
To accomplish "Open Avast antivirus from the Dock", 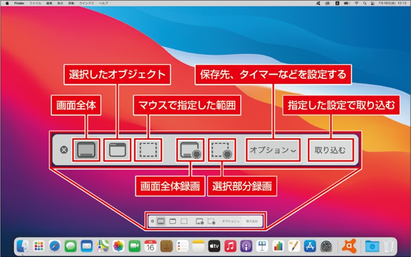I will point(349,246).
